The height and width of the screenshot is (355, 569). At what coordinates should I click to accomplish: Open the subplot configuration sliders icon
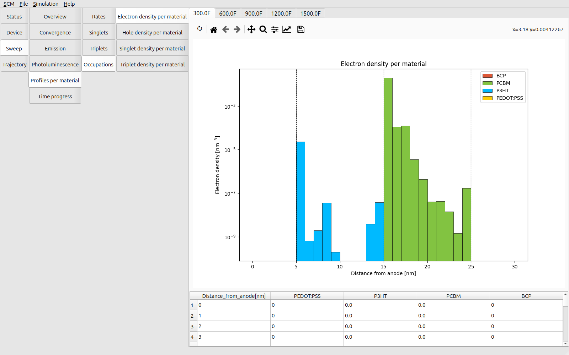275,29
